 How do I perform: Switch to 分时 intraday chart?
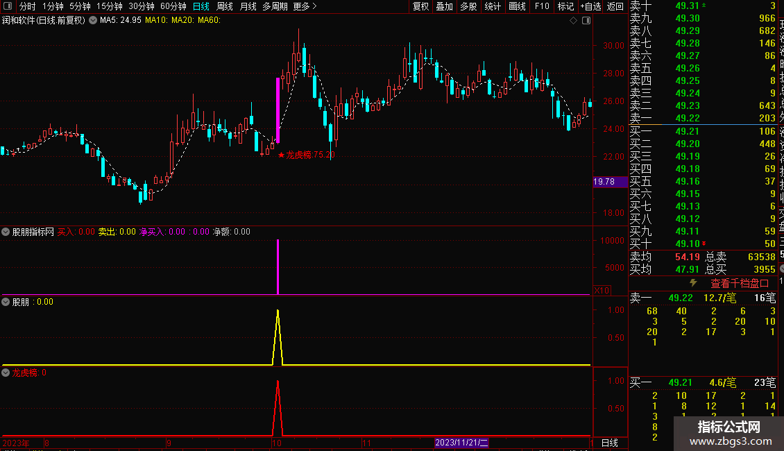click(28, 6)
